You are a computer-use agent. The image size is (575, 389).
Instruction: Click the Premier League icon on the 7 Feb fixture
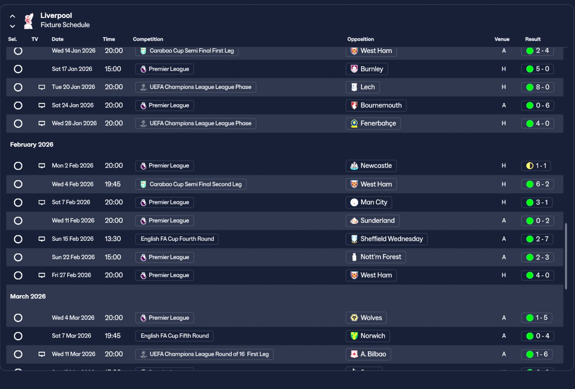(143, 203)
